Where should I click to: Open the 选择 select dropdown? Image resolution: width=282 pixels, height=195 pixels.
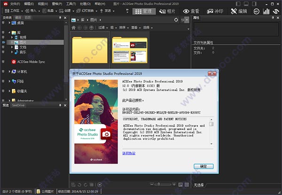[x=148, y=28]
